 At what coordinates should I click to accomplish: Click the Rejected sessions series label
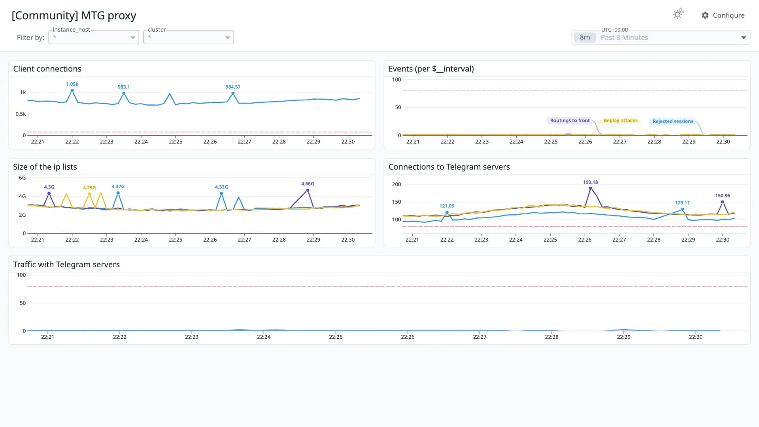672,121
